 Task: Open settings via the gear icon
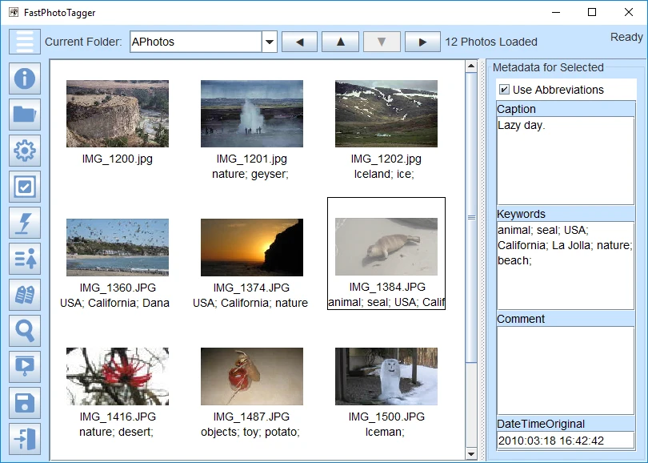coord(26,151)
